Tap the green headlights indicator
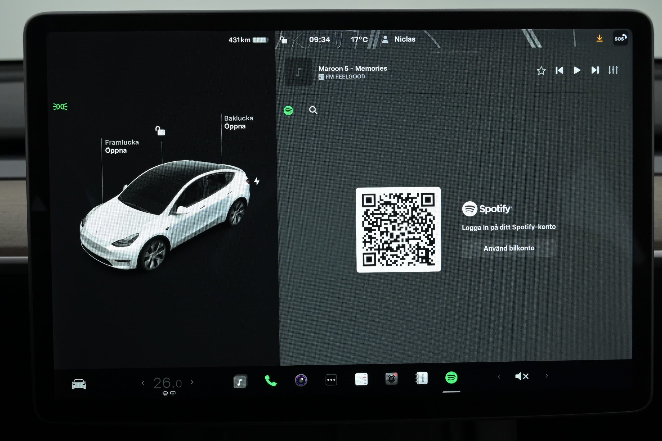 pyautogui.click(x=60, y=107)
